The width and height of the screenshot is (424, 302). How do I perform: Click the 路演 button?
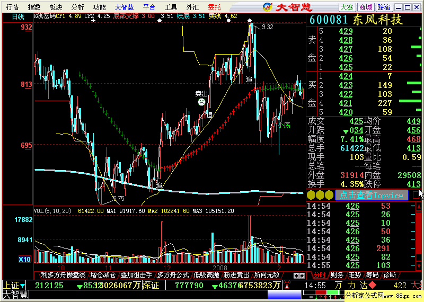click(384, 7)
